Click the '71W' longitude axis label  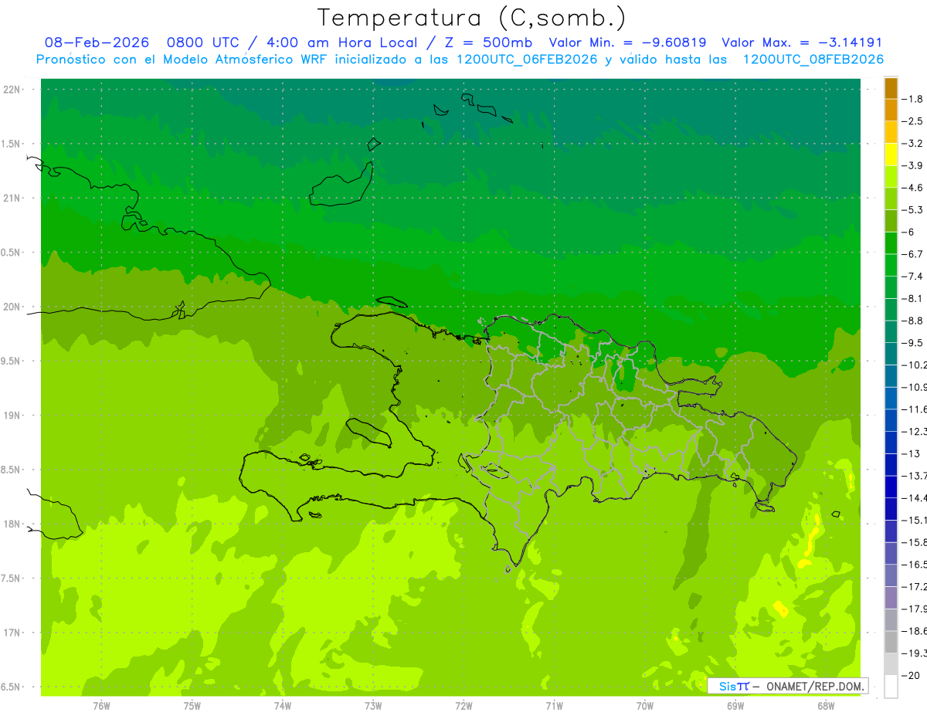click(x=554, y=705)
